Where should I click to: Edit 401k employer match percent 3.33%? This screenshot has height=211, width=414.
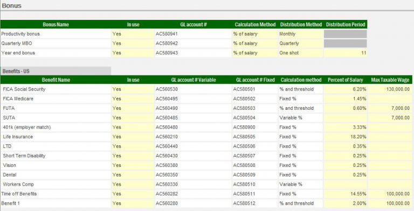(346, 128)
